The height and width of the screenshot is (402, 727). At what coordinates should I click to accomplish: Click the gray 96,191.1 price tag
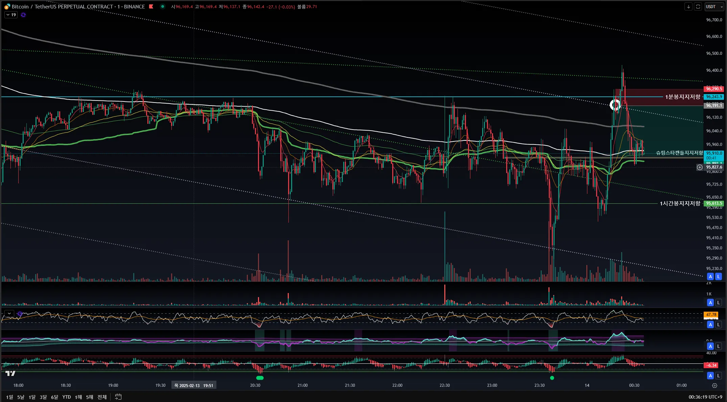tap(714, 106)
